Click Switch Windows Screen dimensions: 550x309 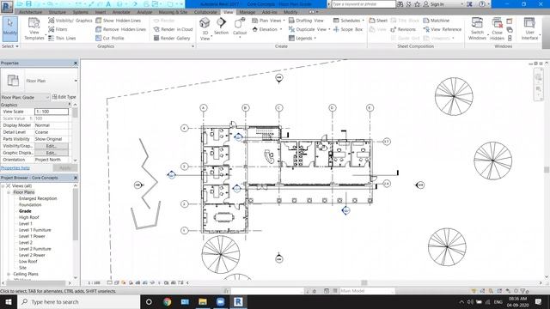pyautogui.click(x=477, y=29)
